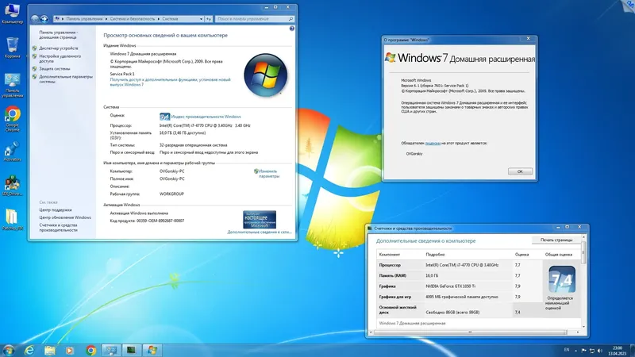
Task: Click the search magnifier in control panel search
Action: 291,19
